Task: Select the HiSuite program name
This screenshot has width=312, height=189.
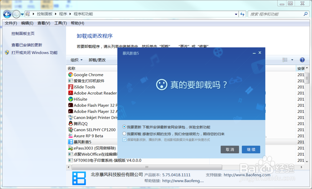Action: point(80,99)
